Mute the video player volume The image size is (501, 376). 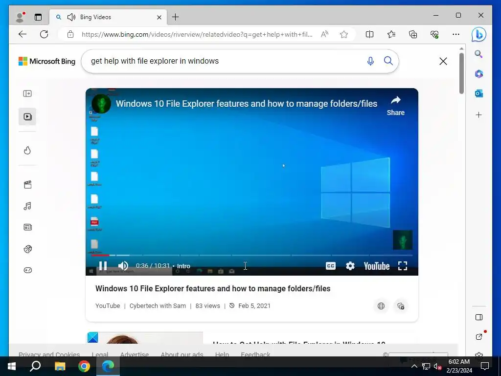click(123, 266)
